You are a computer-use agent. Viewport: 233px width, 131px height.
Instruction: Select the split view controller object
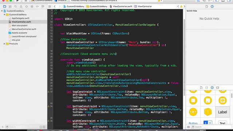click(193, 100)
